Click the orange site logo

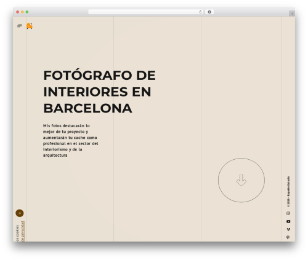pos(30,26)
